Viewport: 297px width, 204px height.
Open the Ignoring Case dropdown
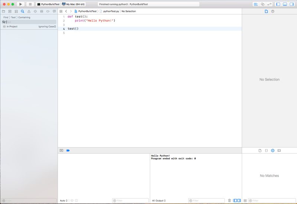[x=47, y=26]
